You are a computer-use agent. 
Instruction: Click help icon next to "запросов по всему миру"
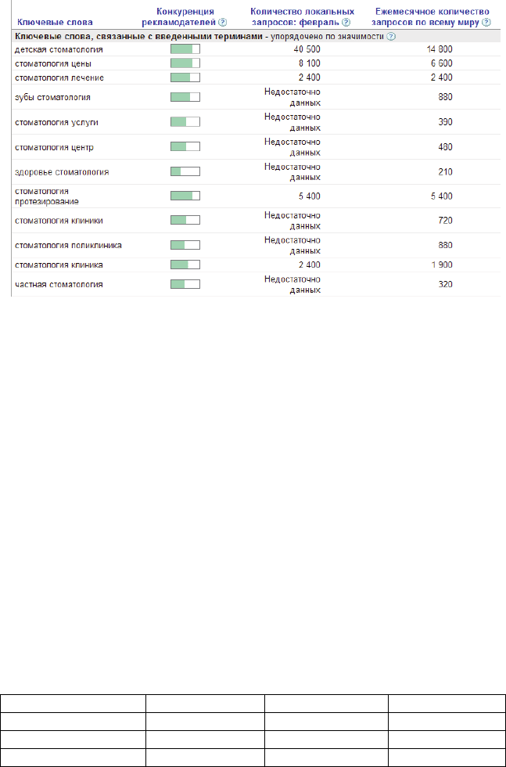click(x=486, y=23)
